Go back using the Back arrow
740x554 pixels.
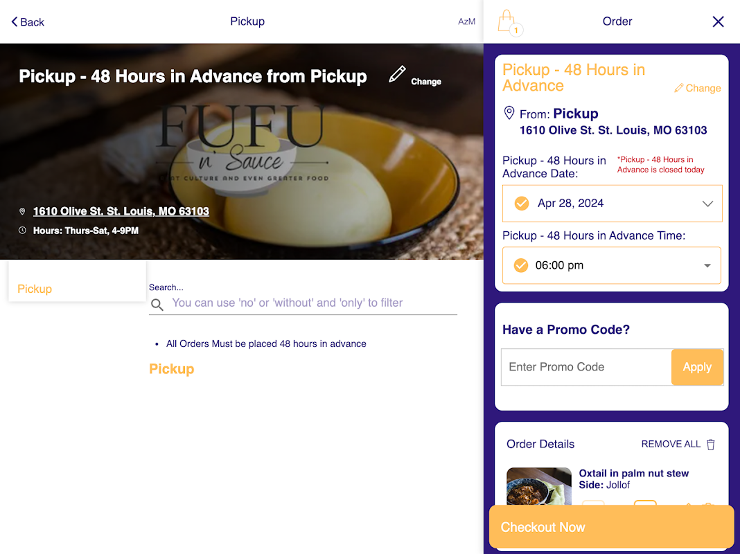(x=28, y=22)
